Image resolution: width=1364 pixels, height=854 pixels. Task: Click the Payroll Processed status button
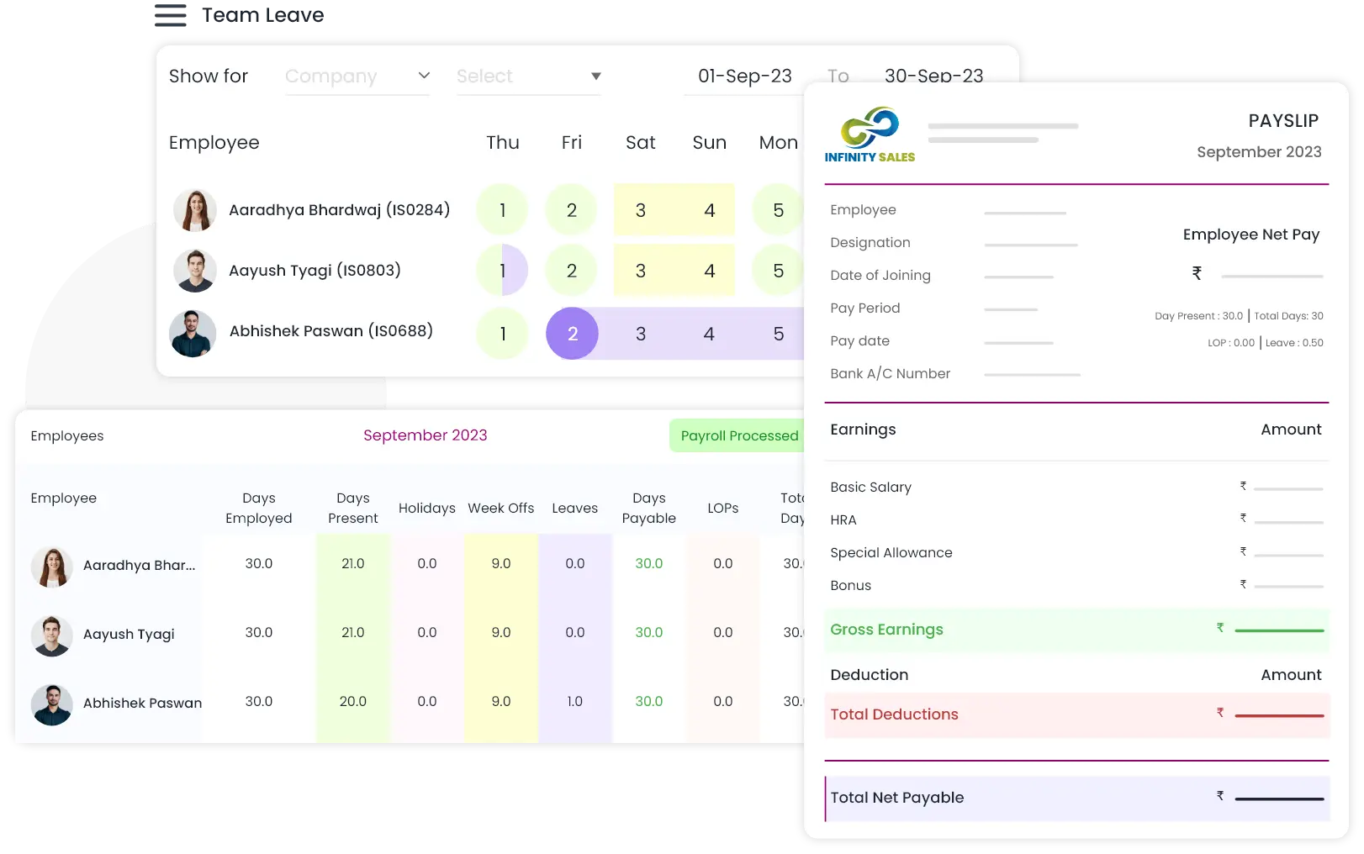pyautogui.click(x=738, y=435)
